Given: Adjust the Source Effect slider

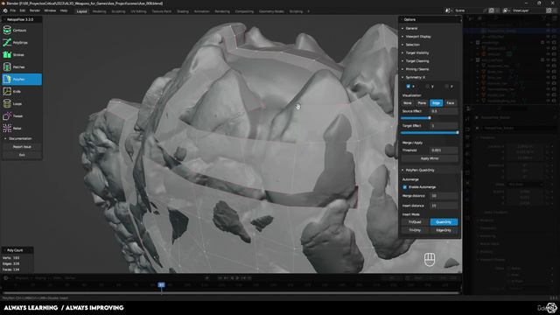Looking at the screenshot, I should click(430, 118).
